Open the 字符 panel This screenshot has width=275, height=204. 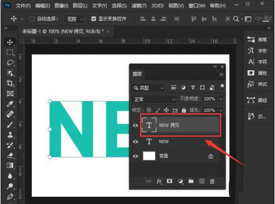(x=257, y=62)
